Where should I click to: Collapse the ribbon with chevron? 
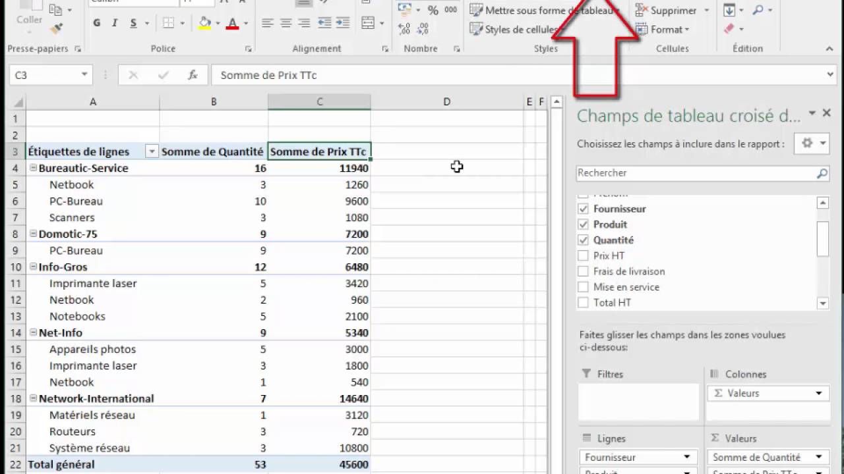click(829, 49)
